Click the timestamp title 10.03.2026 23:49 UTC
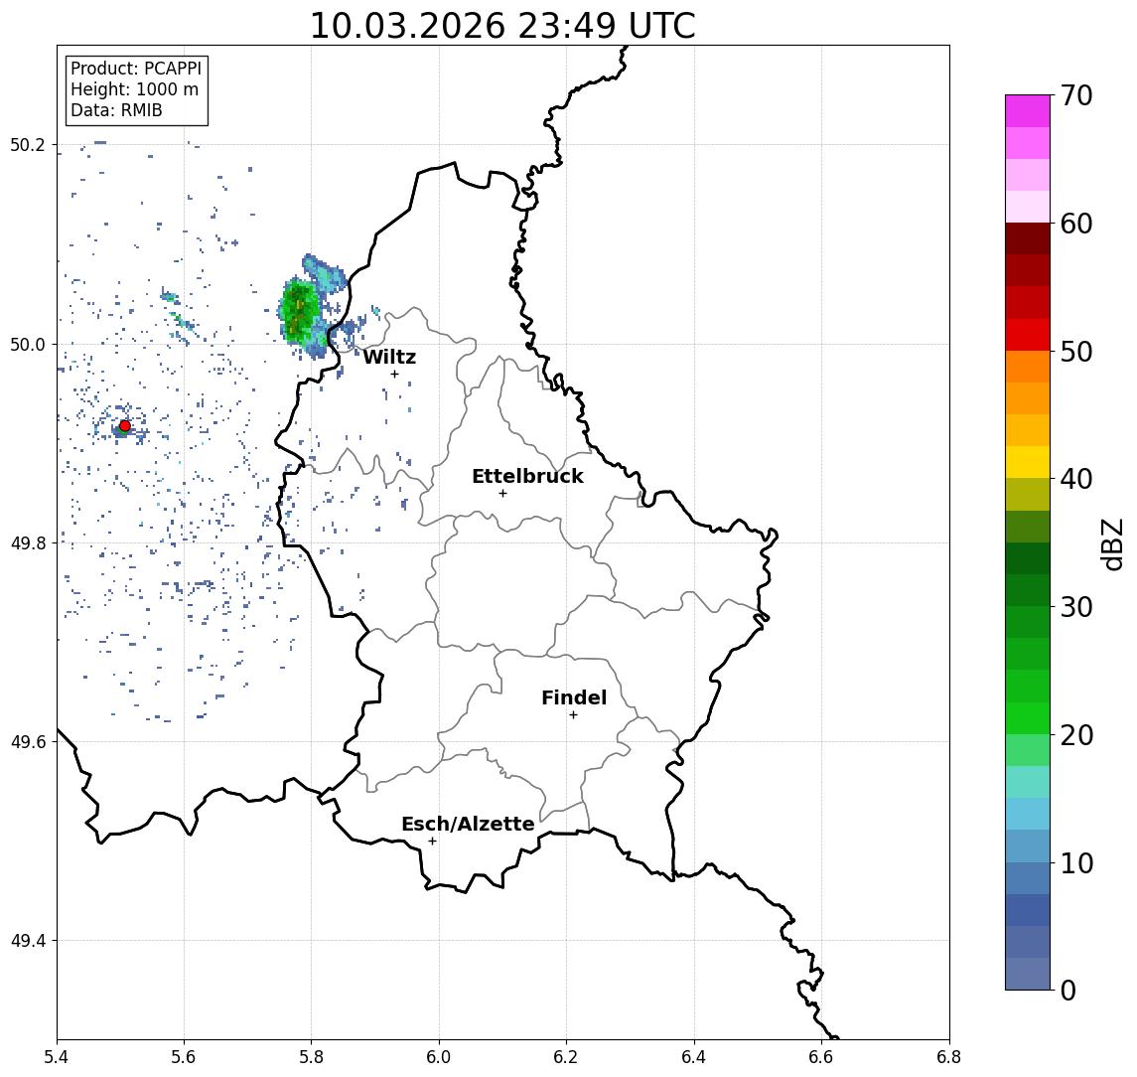This screenshot has height=1077, width=1137. click(x=502, y=26)
